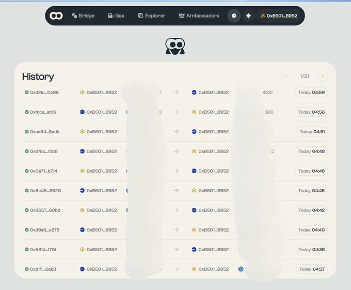The image size is (351, 290).
Task: Open transaction 0x3657...60bd
Action: [x=45, y=210]
